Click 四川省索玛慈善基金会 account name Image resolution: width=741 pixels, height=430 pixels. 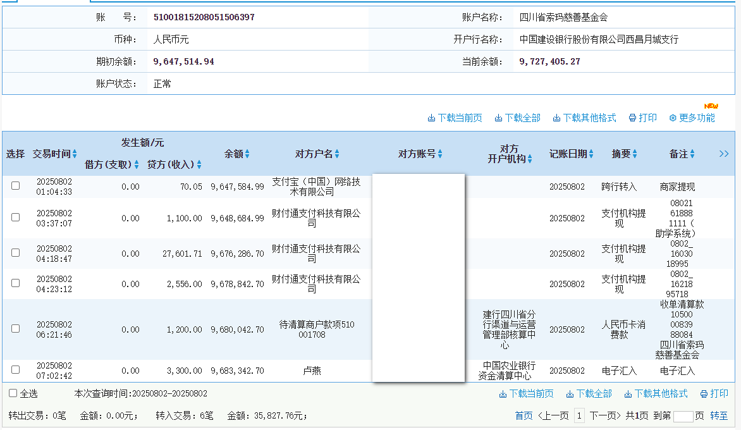(563, 18)
